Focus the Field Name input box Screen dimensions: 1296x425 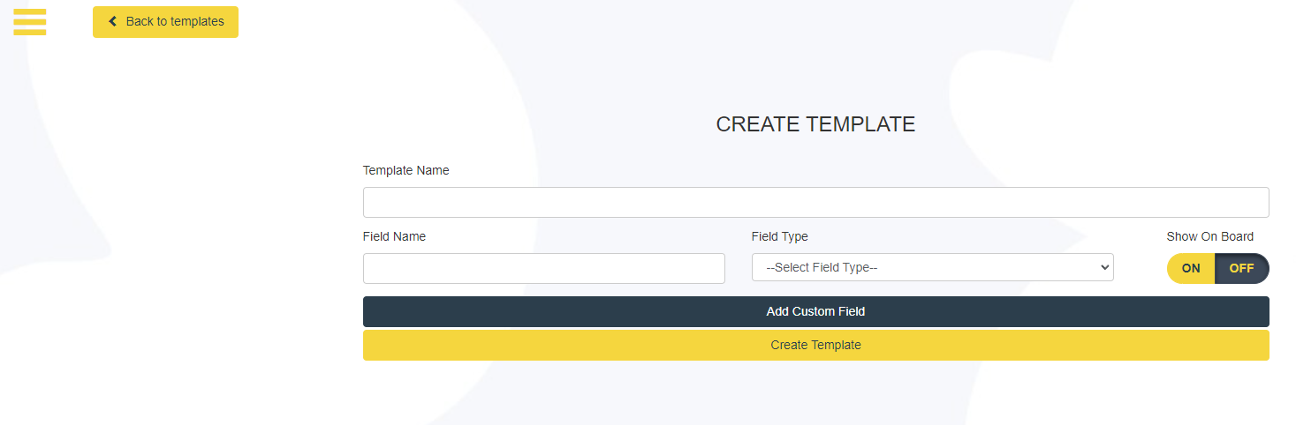(543, 268)
